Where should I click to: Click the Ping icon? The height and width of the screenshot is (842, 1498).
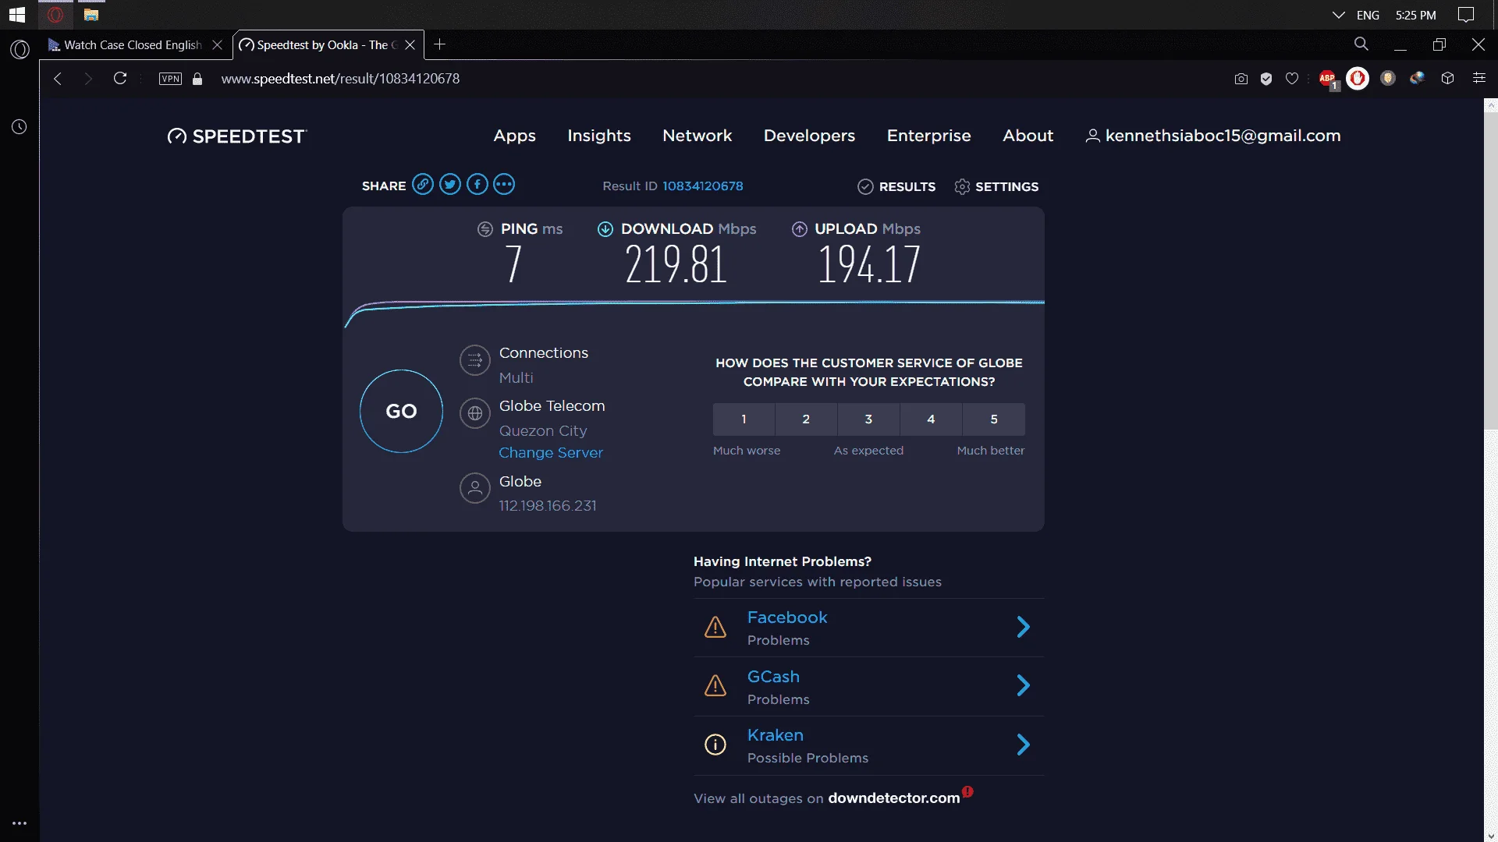pos(485,229)
